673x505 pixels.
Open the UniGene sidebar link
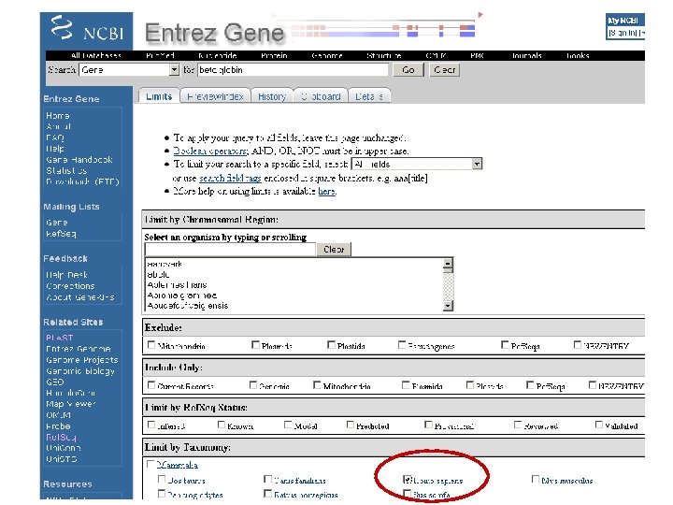point(64,448)
